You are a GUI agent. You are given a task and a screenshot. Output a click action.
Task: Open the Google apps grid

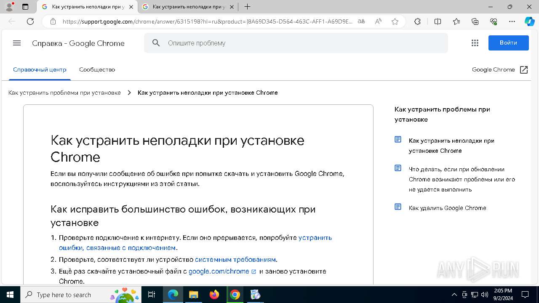tap(475, 43)
